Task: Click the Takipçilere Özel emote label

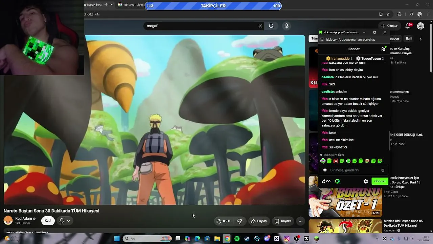Action: [x=334, y=155]
